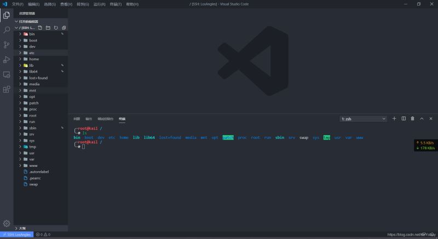Switch to the Debug Console panel tab
438x239 pixels.
click(105, 119)
